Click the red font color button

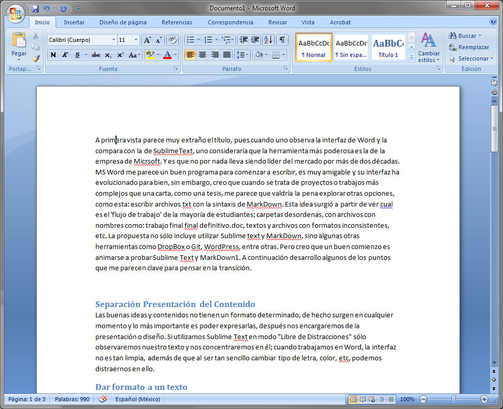coord(167,55)
